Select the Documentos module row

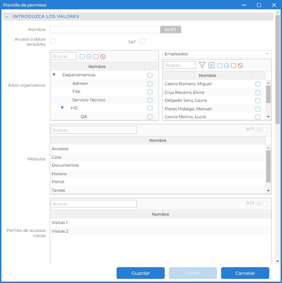158,165
